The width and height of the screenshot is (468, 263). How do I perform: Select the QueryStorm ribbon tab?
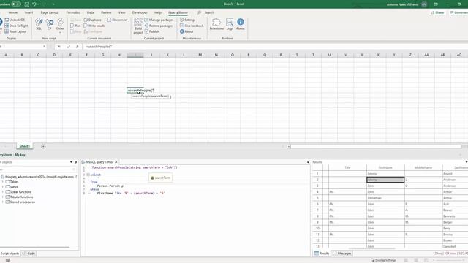coord(178,12)
